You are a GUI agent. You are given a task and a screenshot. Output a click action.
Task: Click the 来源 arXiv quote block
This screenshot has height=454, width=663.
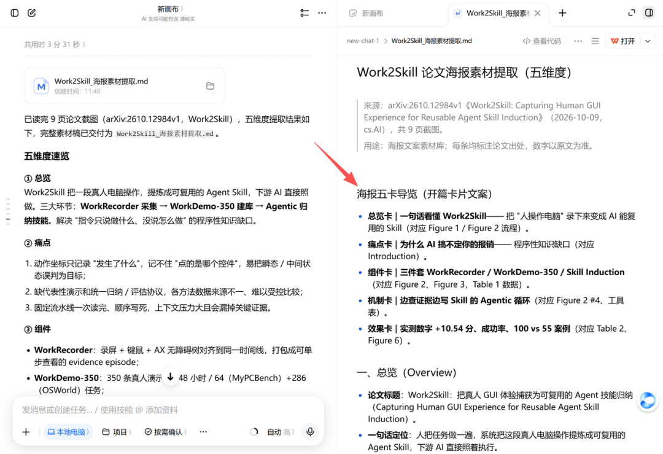[x=482, y=117]
